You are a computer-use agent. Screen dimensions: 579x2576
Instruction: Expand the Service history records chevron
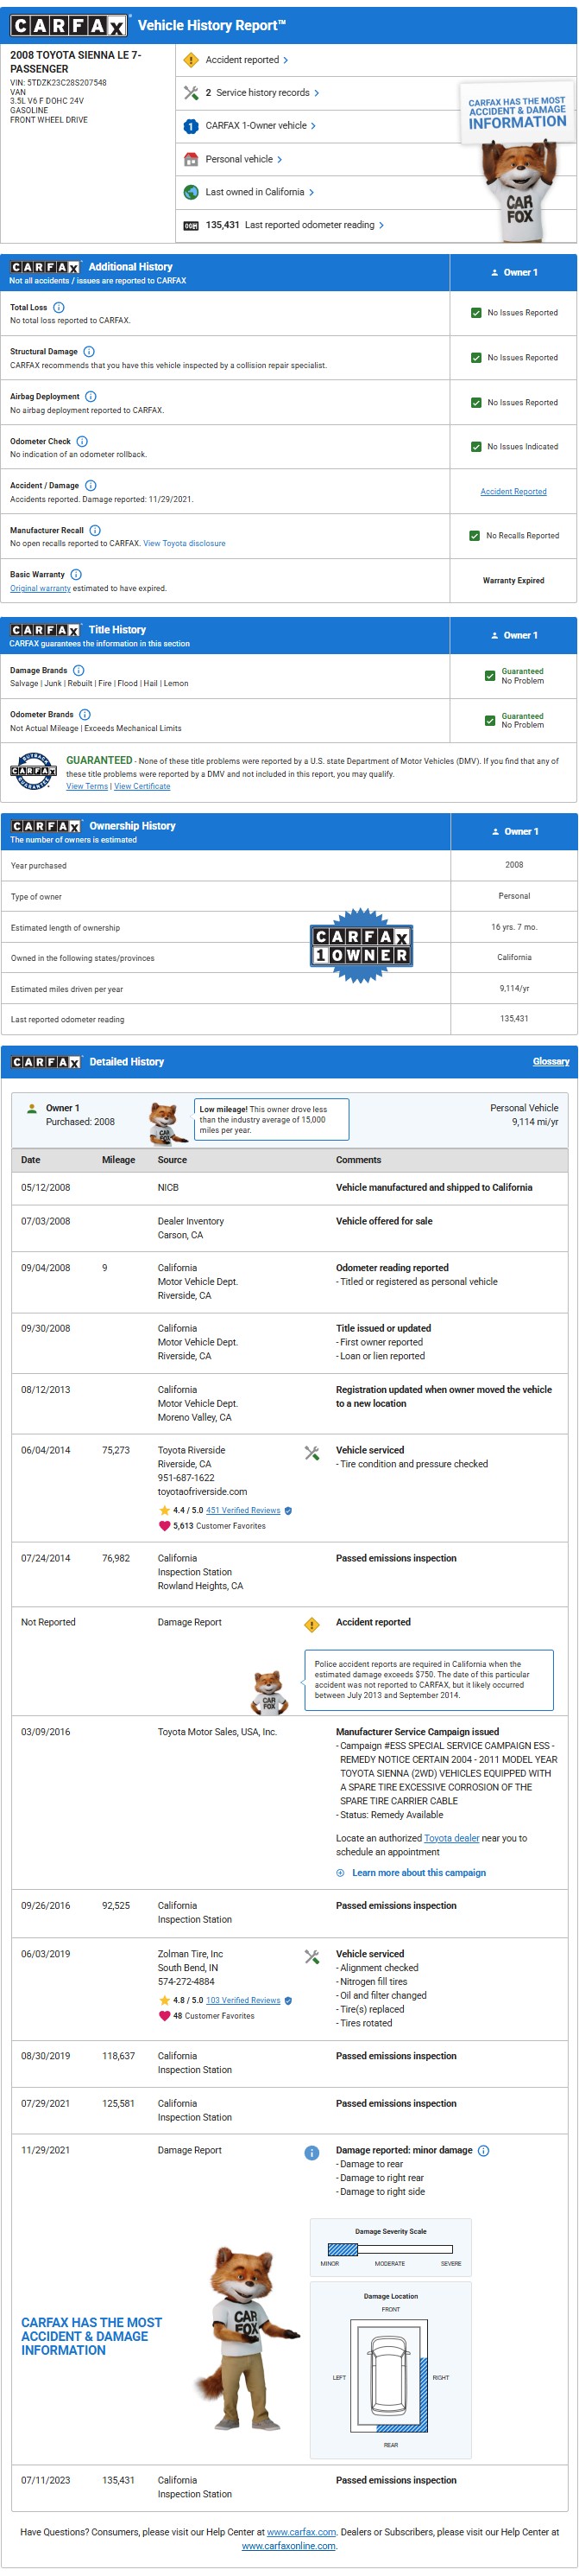click(x=317, y=93)
